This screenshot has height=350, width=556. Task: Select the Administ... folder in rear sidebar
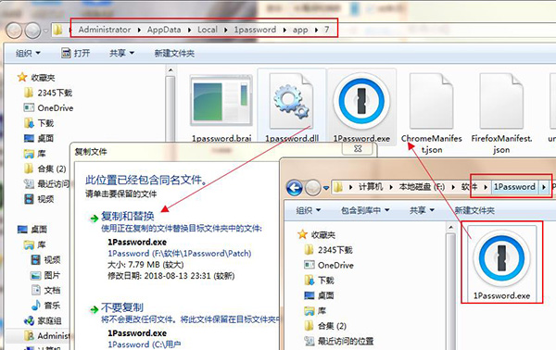coord(46,335)
